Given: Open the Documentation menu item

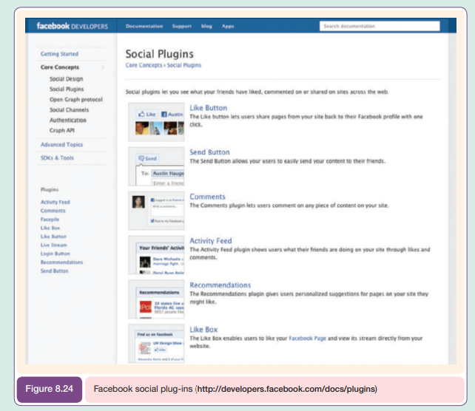Looking at the screenshot, I should pyautogui.click(x=144, y=26).
